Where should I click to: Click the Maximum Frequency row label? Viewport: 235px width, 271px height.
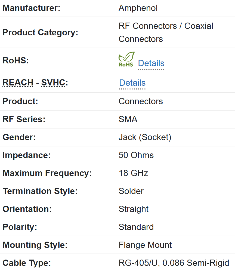pyautogui.click(x=47, y=173)
